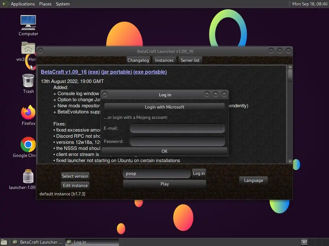Screen dimensions: 329x246
Task: Close the BetaCraft Launcher window
Action: coord(289,51)
